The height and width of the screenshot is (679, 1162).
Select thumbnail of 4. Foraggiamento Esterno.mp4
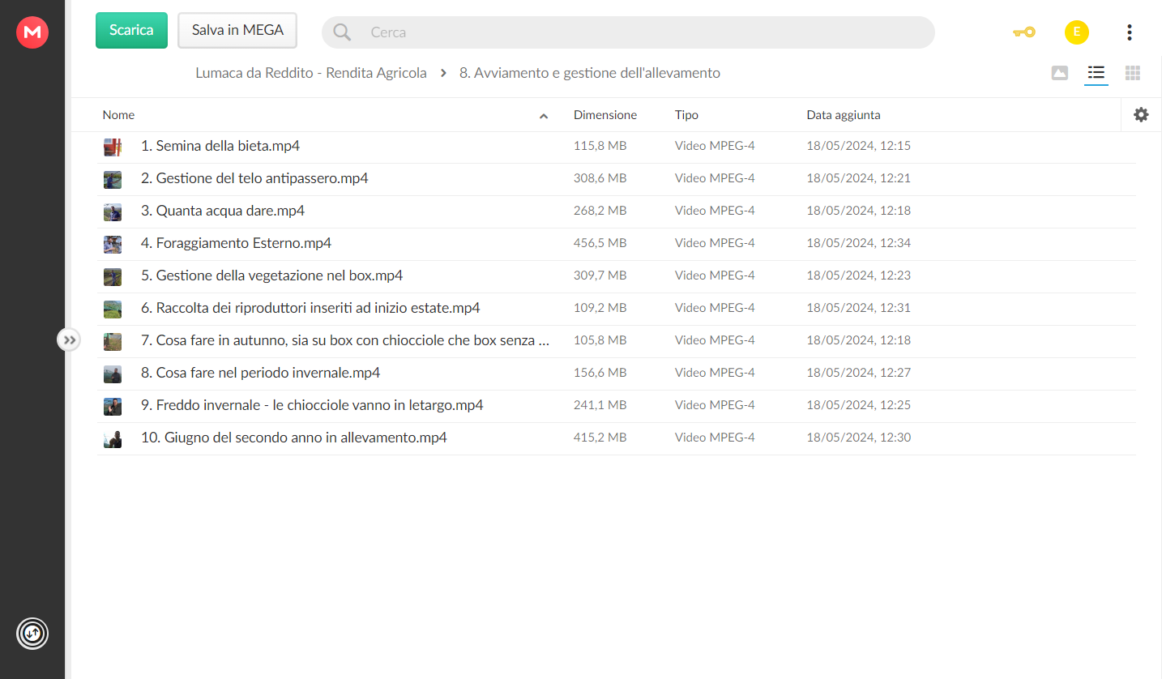[113, 244]
